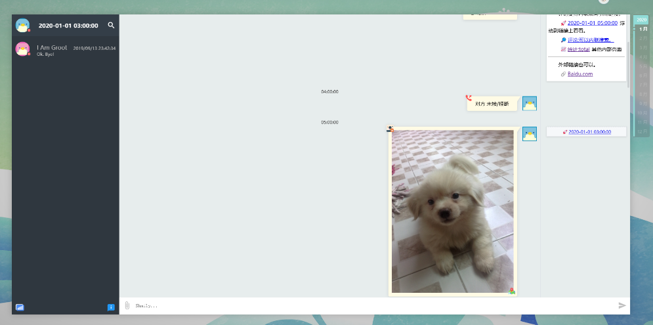This screenshot has height=325, width=653.
Task: Jump to 12月 on the month timeline
Action: click(x=643, y=131)
